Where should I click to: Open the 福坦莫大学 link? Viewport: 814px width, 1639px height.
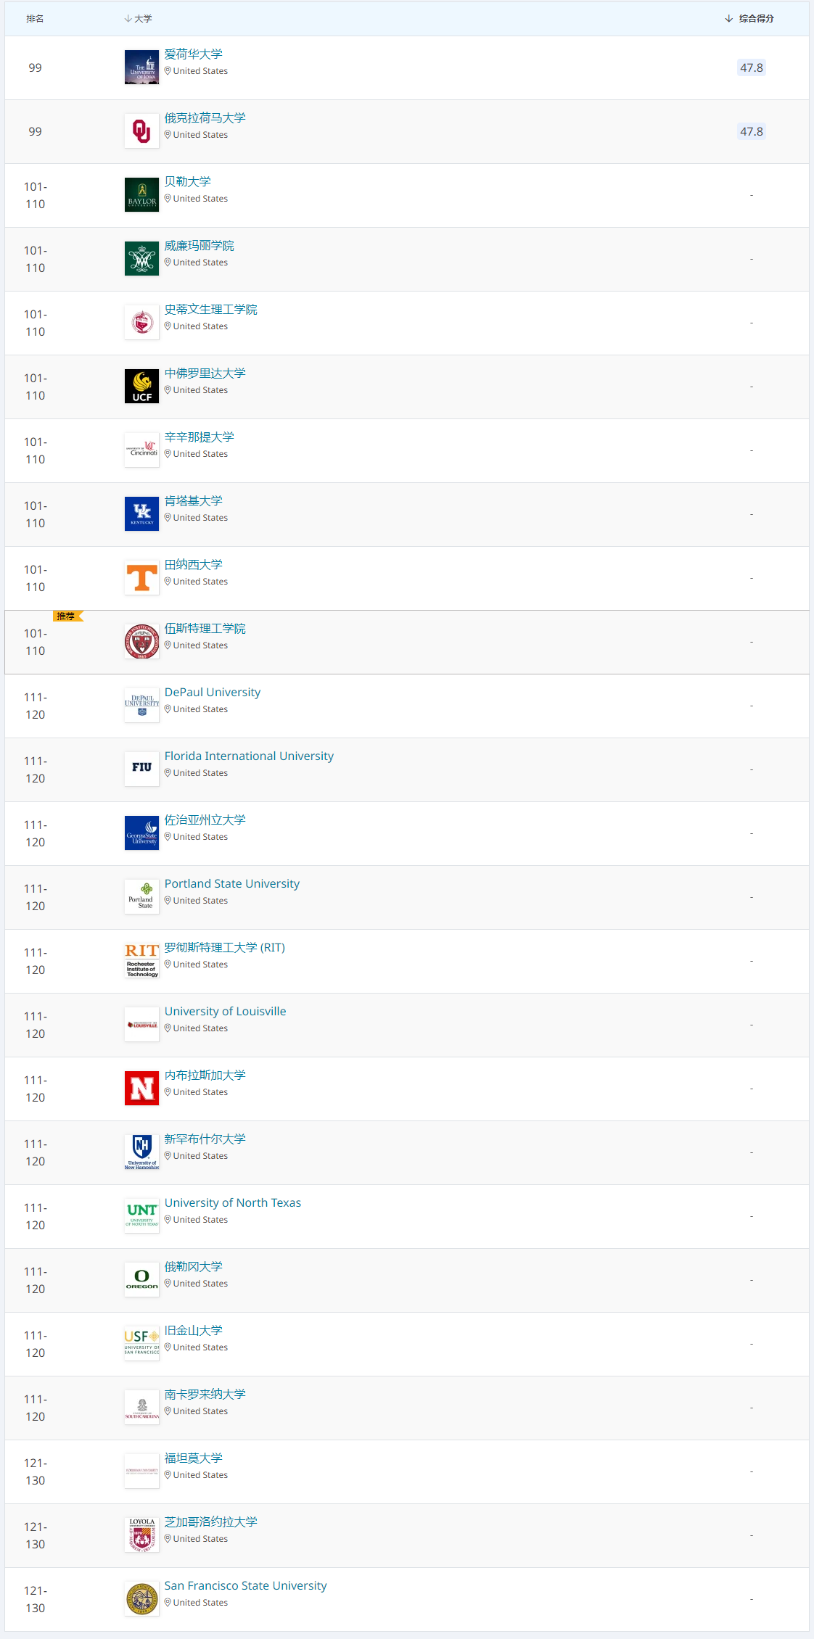194,1458
